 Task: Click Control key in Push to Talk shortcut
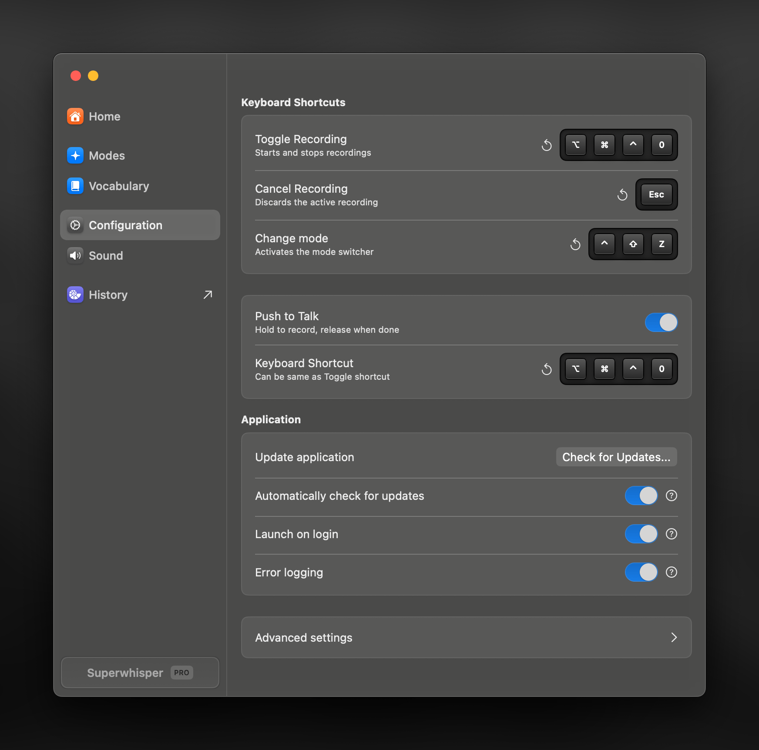tap(633, 369)
